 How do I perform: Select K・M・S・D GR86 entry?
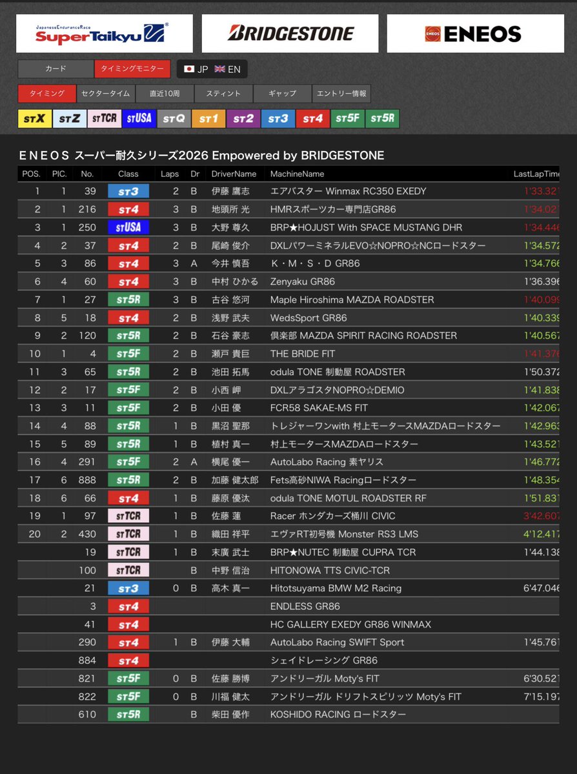pyautogui.click(x=315, y=263)
